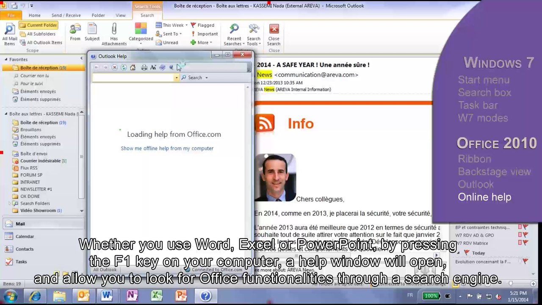The height and width of the screenshot is (305, 542).
Task: Show Help table of contents book icon
Action: 162,67
